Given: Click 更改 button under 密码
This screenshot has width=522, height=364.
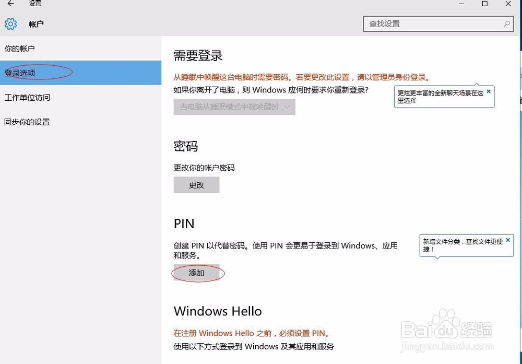Looking at the screenshot, I should click(196, 185).
